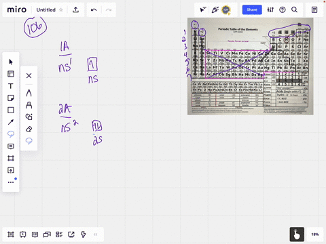Toggle the touch mode hand button
This screenshot has height=244, width=326.
(297, 235)
